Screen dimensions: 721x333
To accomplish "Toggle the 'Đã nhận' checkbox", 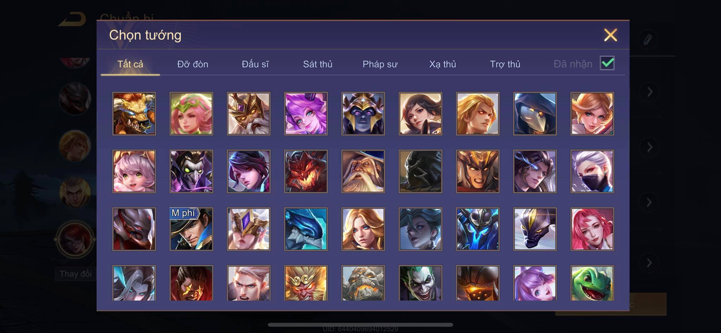I will click(607, 63).
